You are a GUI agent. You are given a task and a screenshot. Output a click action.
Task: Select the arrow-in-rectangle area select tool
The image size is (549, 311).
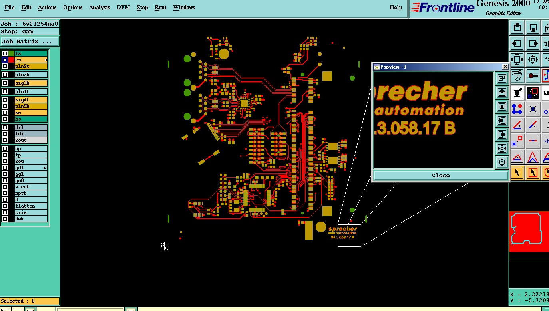pyautogui.click(x=533, y=172)
